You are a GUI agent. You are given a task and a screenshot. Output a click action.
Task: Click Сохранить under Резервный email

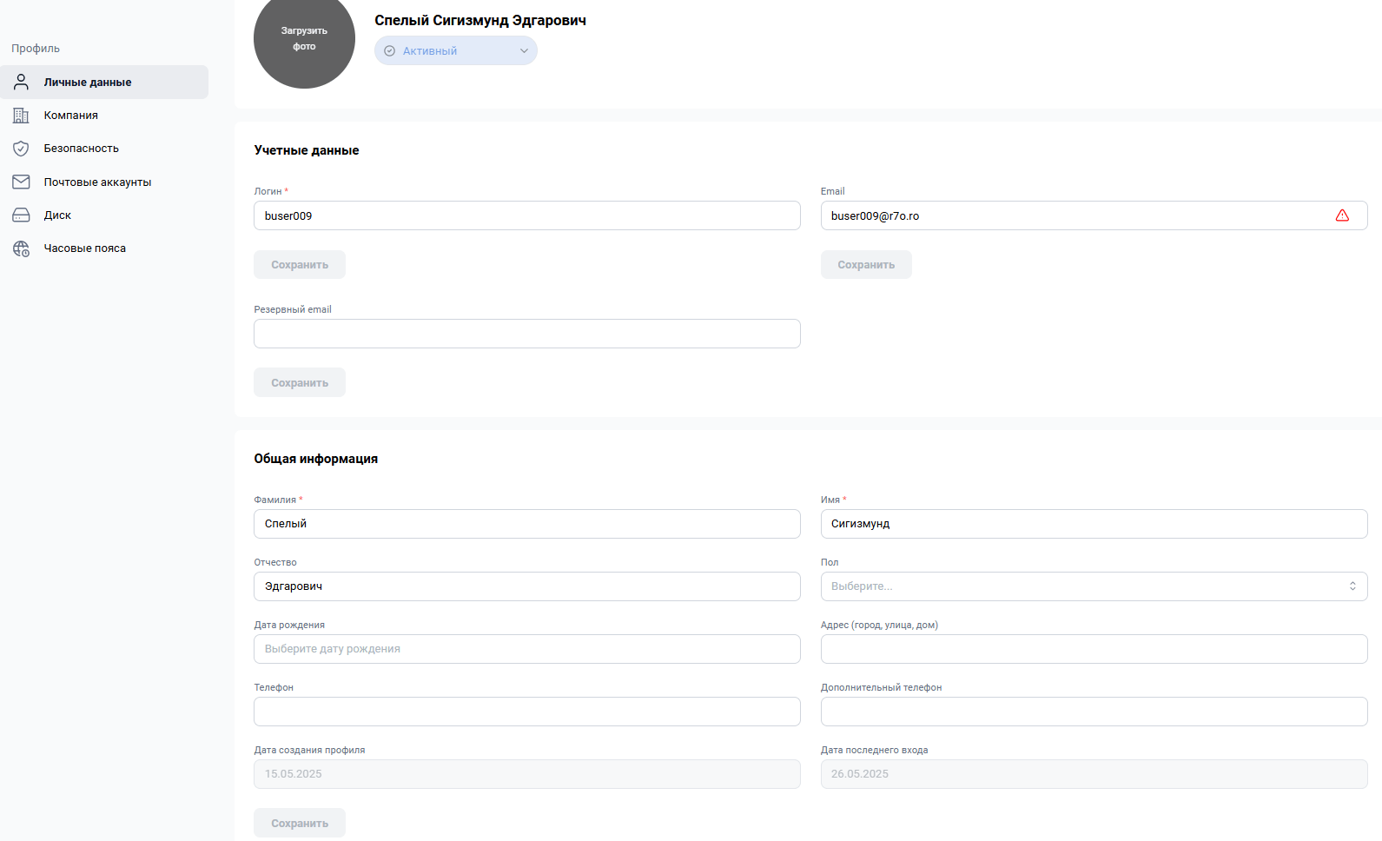(300, 382)
